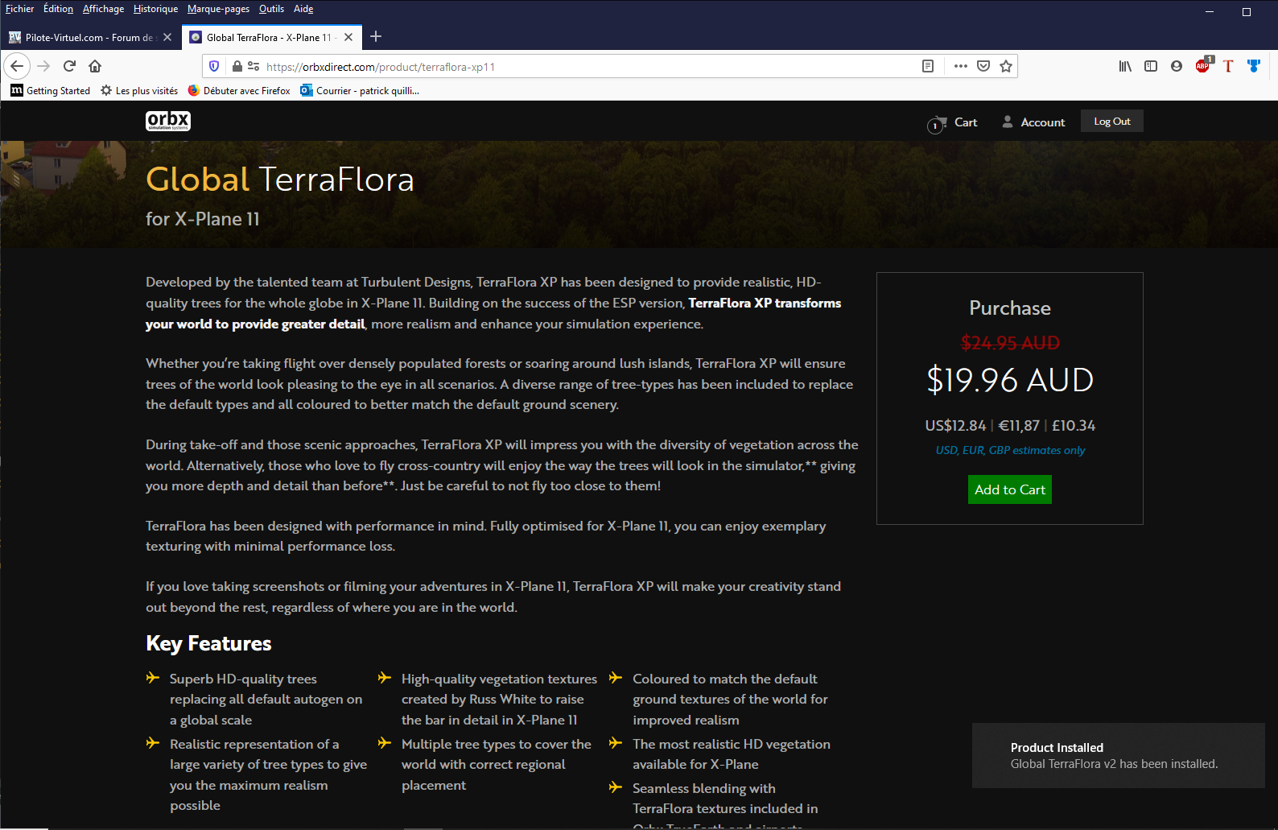The image size is (1278, 830).
Task: Click the Product Installed notification
Action: click(1119, 755)
